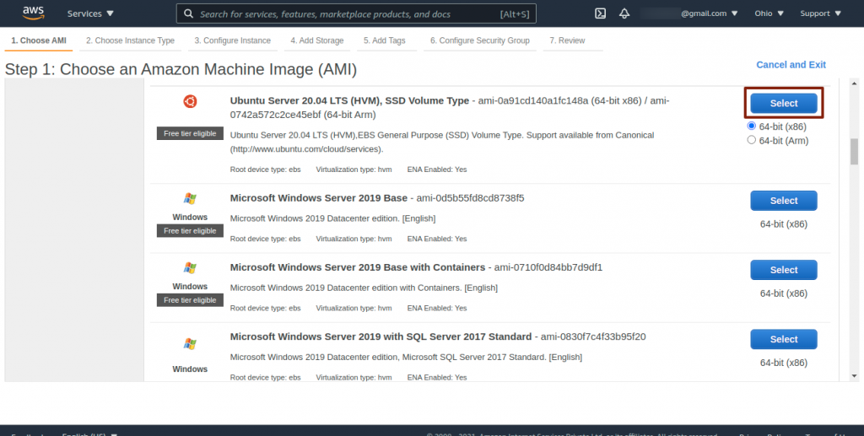Click Windows Server 2019 with SQL Server title
The height and width of the screenshot is (436, 864).
click(381, 336)
